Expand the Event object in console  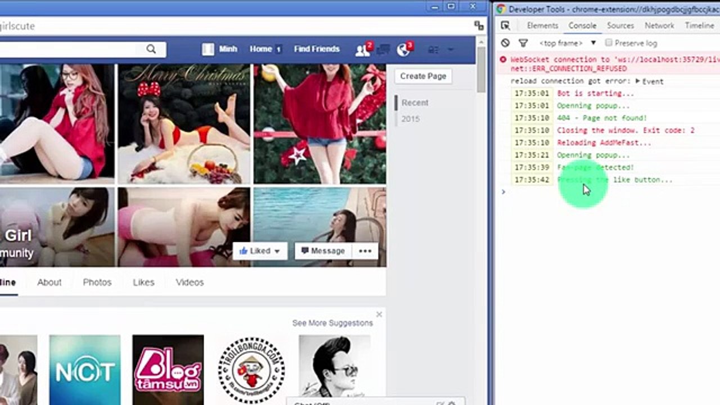pyautogui.click(x=637, y=81)
